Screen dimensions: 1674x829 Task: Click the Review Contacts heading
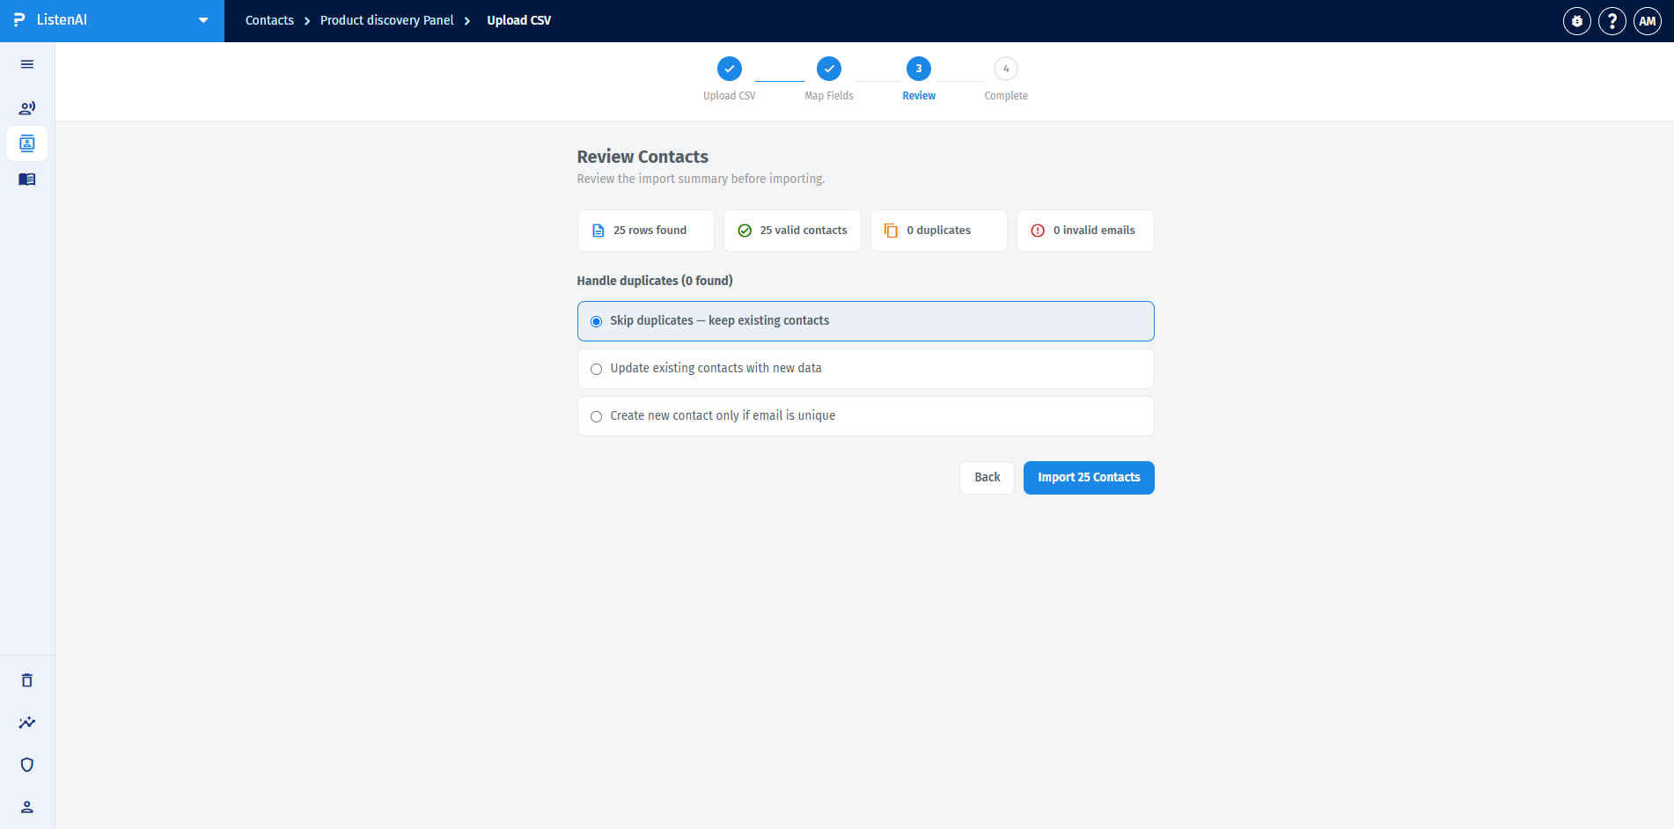pos(642,157)
